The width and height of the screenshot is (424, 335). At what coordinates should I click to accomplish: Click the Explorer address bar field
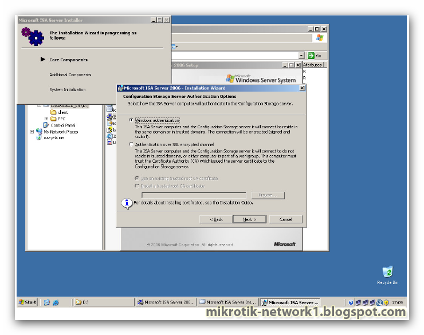point(235,56)
